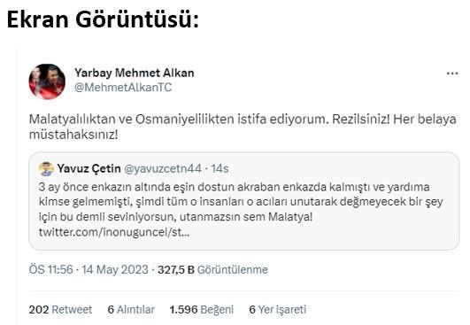Open the quoted tweet card body text
Screen dimensions: 470x325
click(241, 202)
